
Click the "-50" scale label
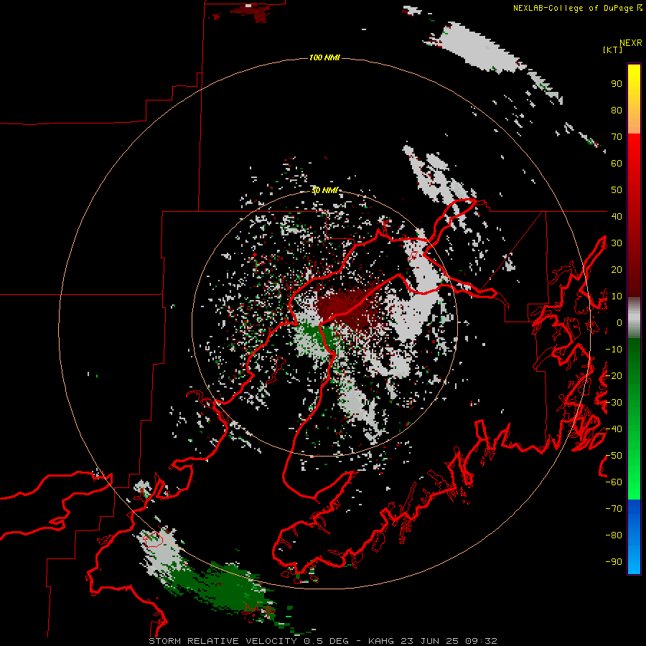(x=614, y=456)
